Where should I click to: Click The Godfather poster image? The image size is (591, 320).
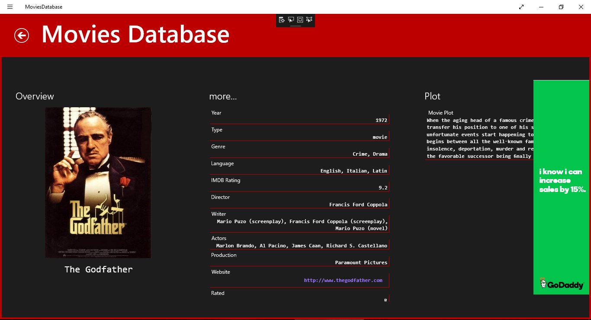pos(98,182)
